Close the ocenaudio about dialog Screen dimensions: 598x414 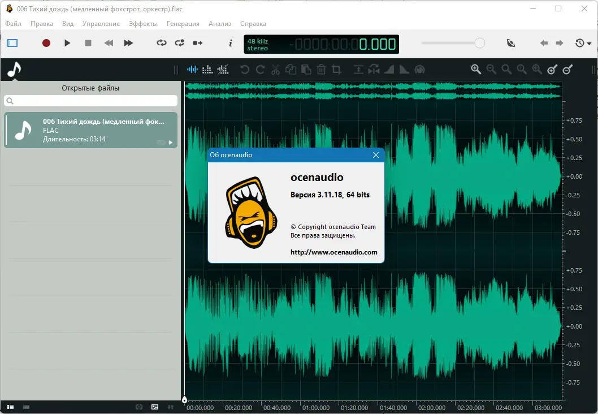coord(376,155)
